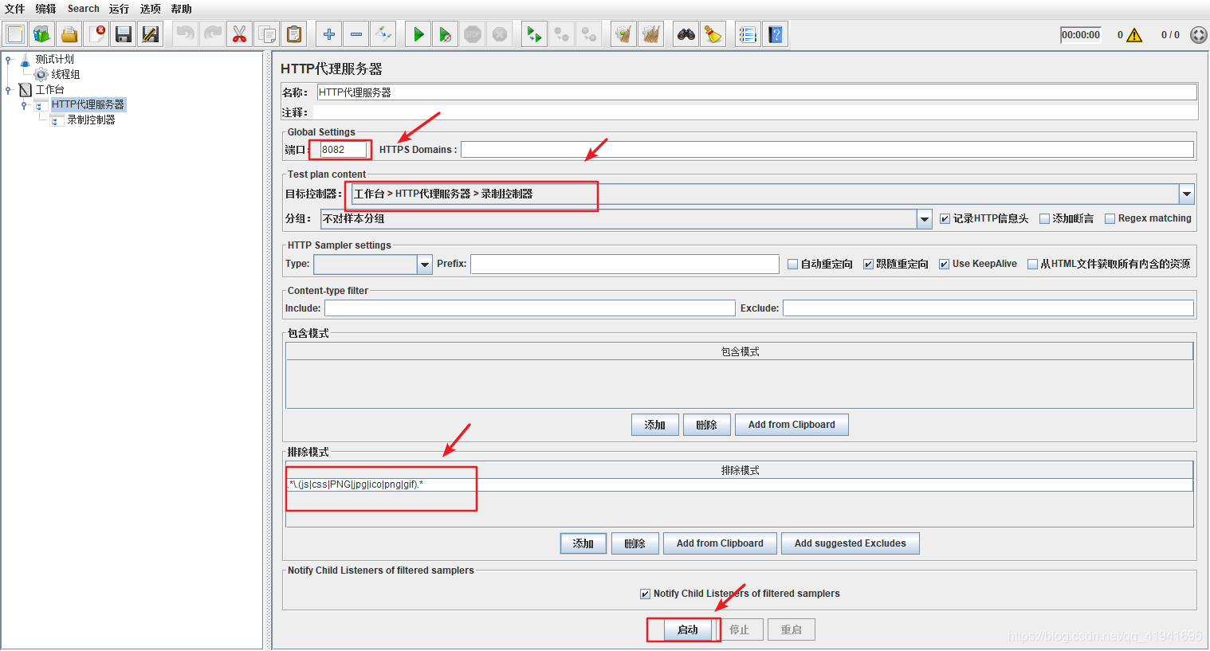The image size is (1210, 651).
Task: Click Add suggested Excludes button
Action: tap(850, 543)
